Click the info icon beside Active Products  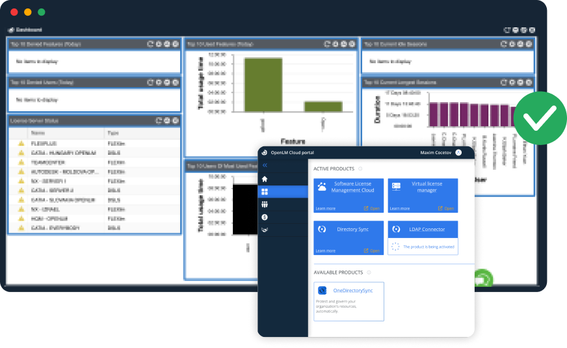point(360,168)
